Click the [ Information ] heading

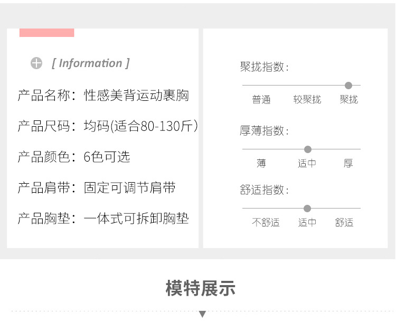(90, 63)
